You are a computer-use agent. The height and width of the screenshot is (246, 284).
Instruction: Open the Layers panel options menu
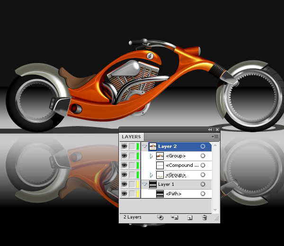215,137
